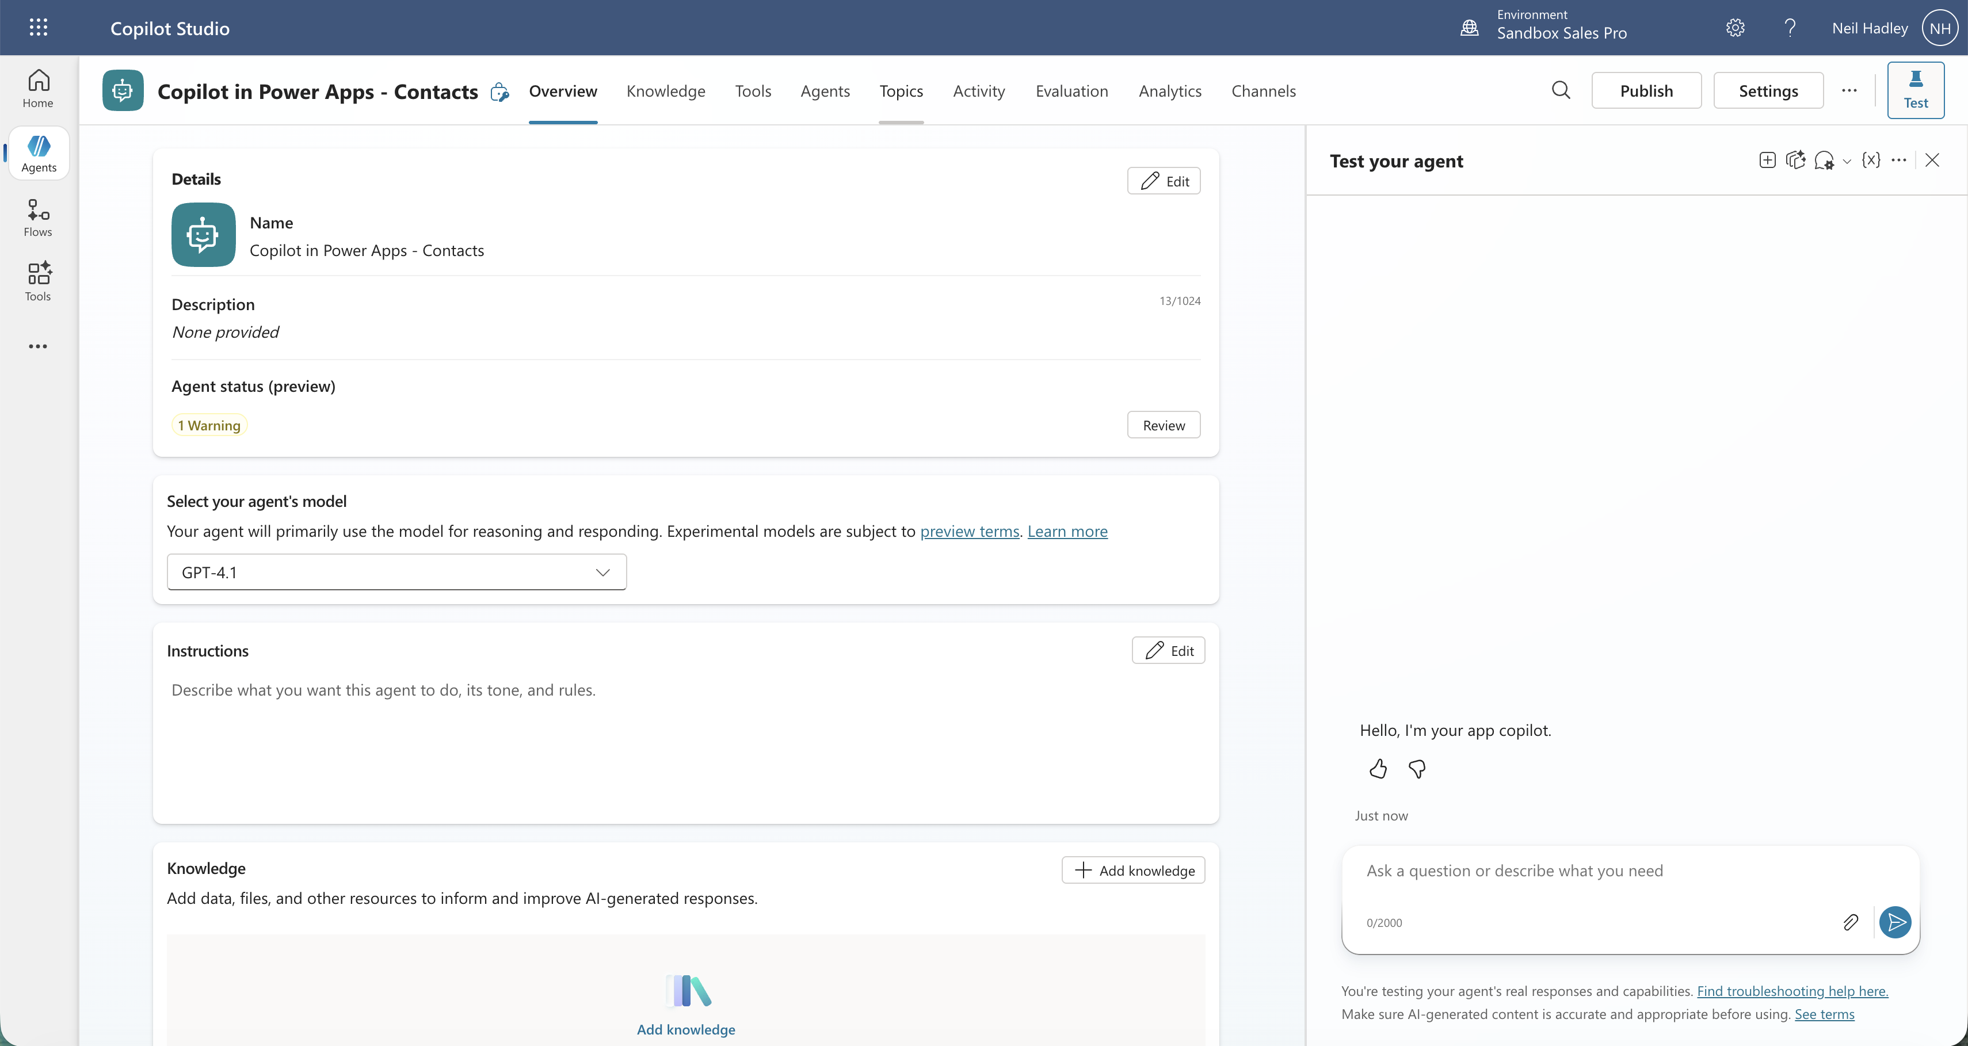Click Add knowledge button in Knowledge header
Image resolution: width=1968 pixels, height=1046 pixels.
(1134, 871)
